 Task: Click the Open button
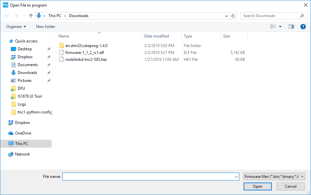click(x=257, y=186)
